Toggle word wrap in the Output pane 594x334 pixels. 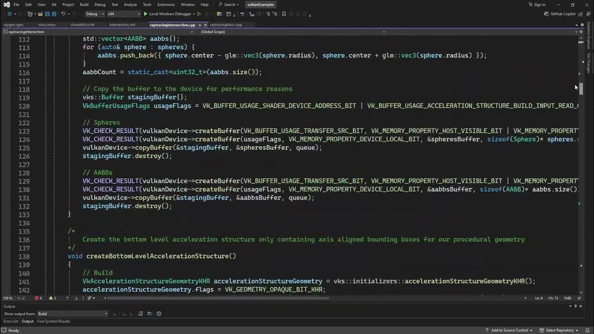coord(149,314)
